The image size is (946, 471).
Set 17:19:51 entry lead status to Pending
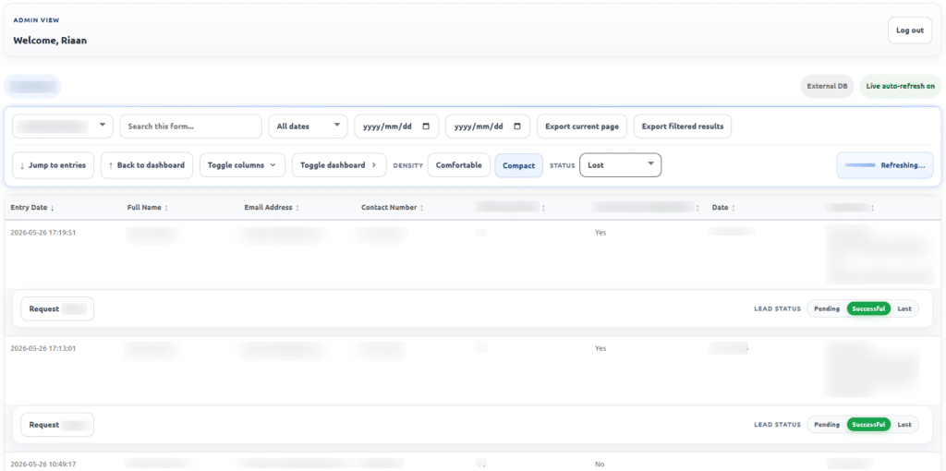pyautogui.click(x=827, y=308)
